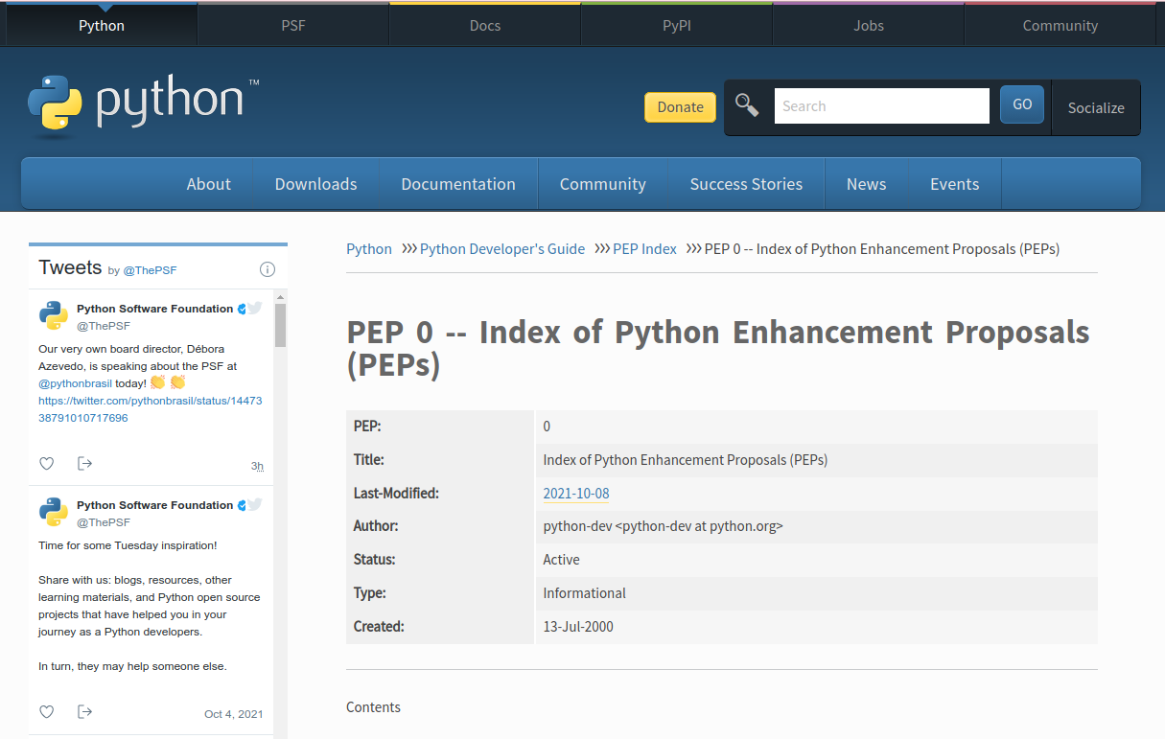This screenshot has height=739, width=1165.
Task: Expand the Downloads navigation menu
Action: coord(315,184)
